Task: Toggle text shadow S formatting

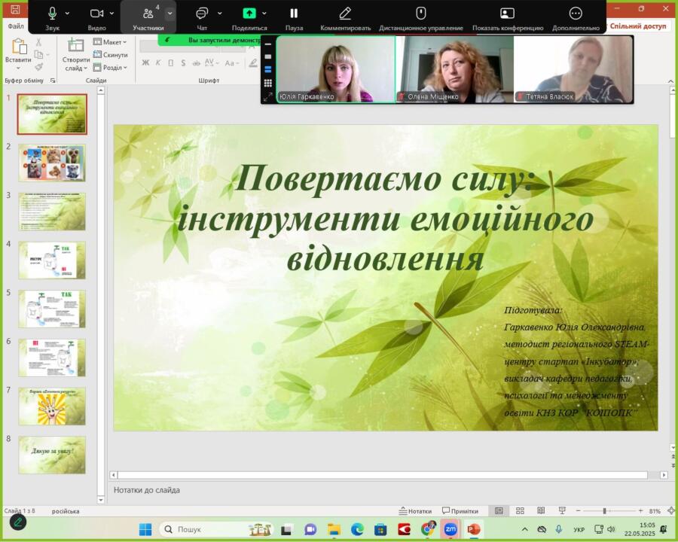Action: (183, 63)
